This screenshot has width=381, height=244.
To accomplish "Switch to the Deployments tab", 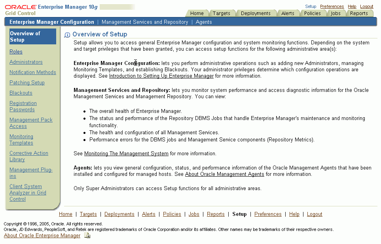I will (x=256, y=13).
